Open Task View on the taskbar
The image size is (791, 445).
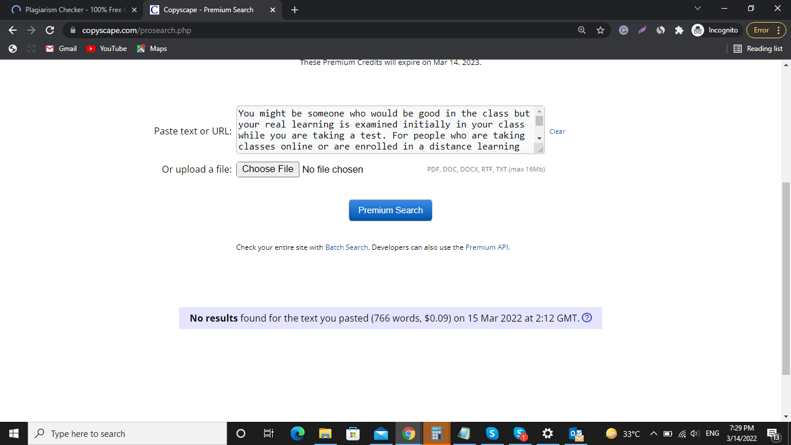tap(269, 433)
